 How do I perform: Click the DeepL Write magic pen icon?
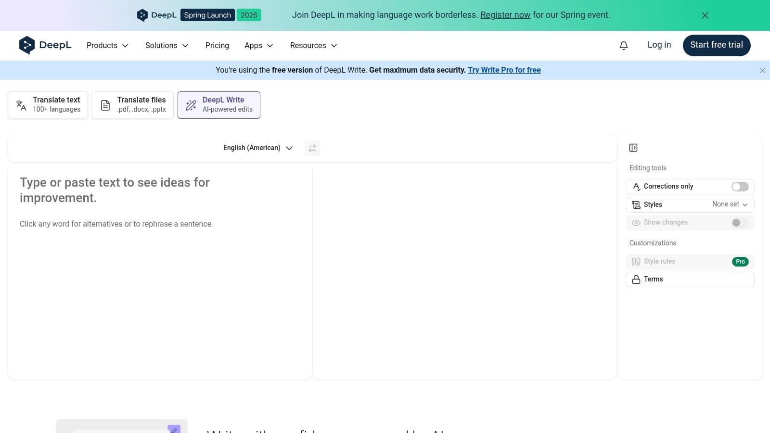[191, 105]
